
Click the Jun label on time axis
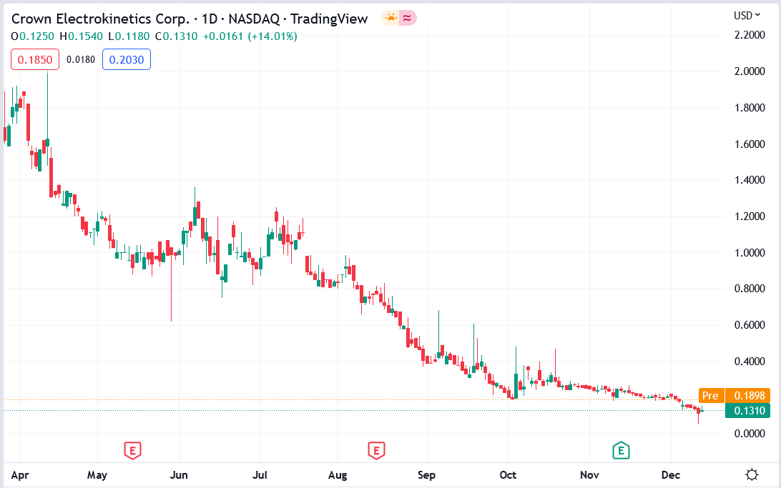tap(179, 475)
